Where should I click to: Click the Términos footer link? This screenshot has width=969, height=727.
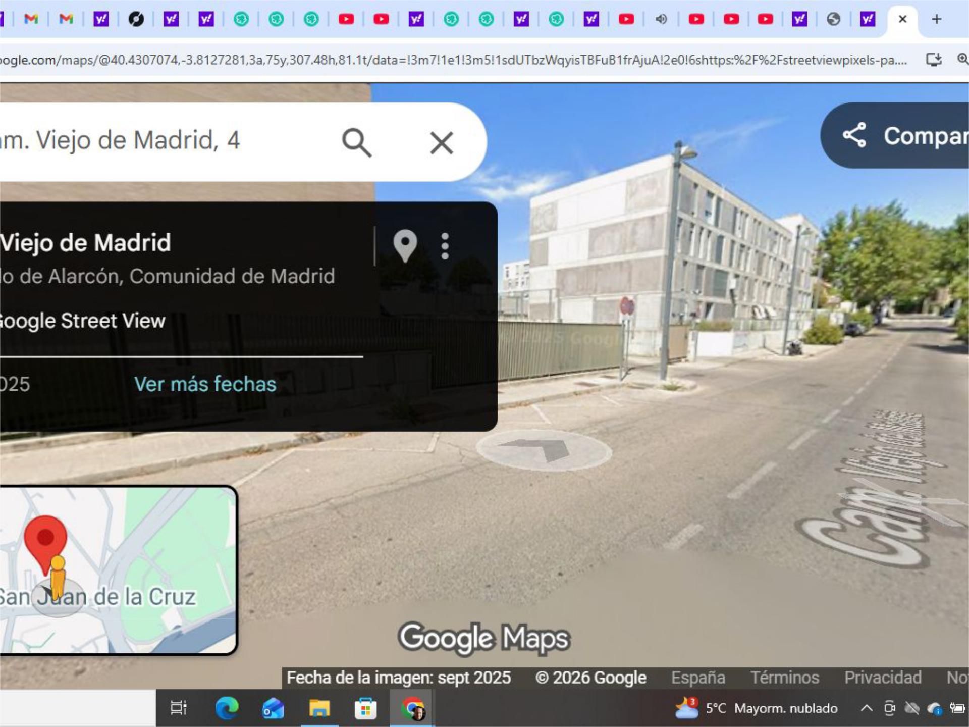coord(784,678)
